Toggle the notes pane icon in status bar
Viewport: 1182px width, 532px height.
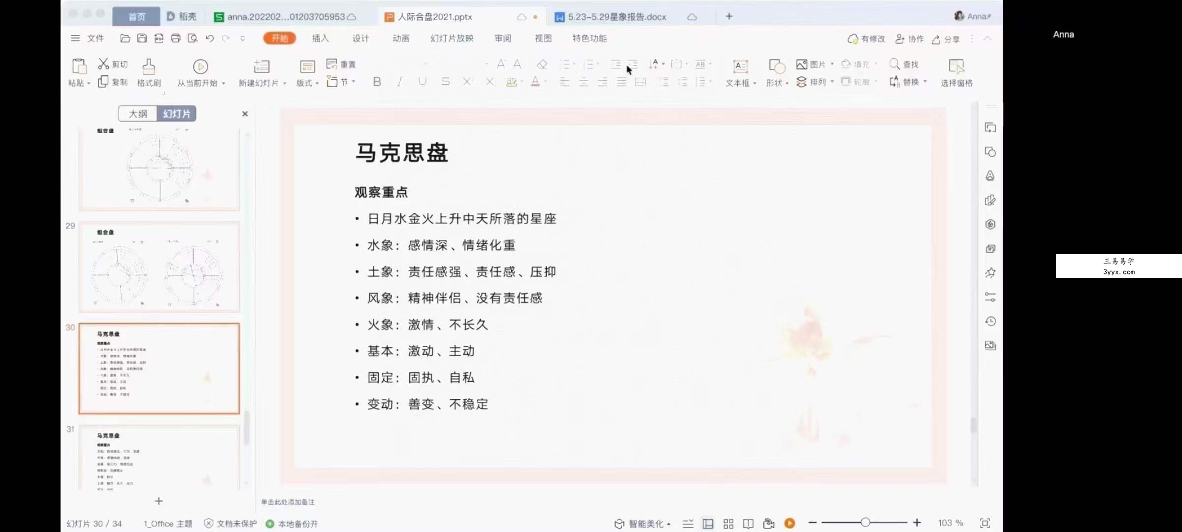click(688, 524)
